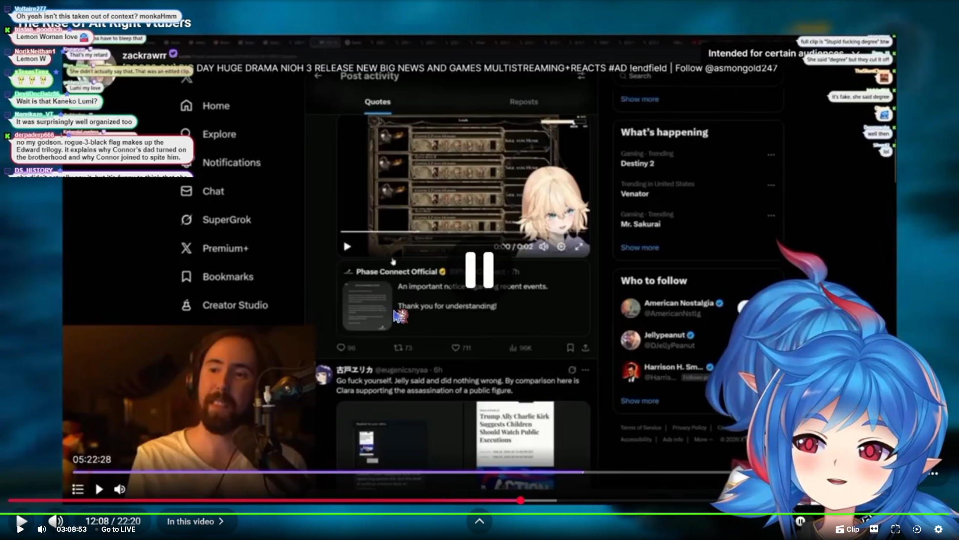Click the Venator trending topic
The image size is (959, 540).
(x=635, y=194)
